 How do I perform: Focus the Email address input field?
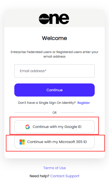tap(55, 71)
